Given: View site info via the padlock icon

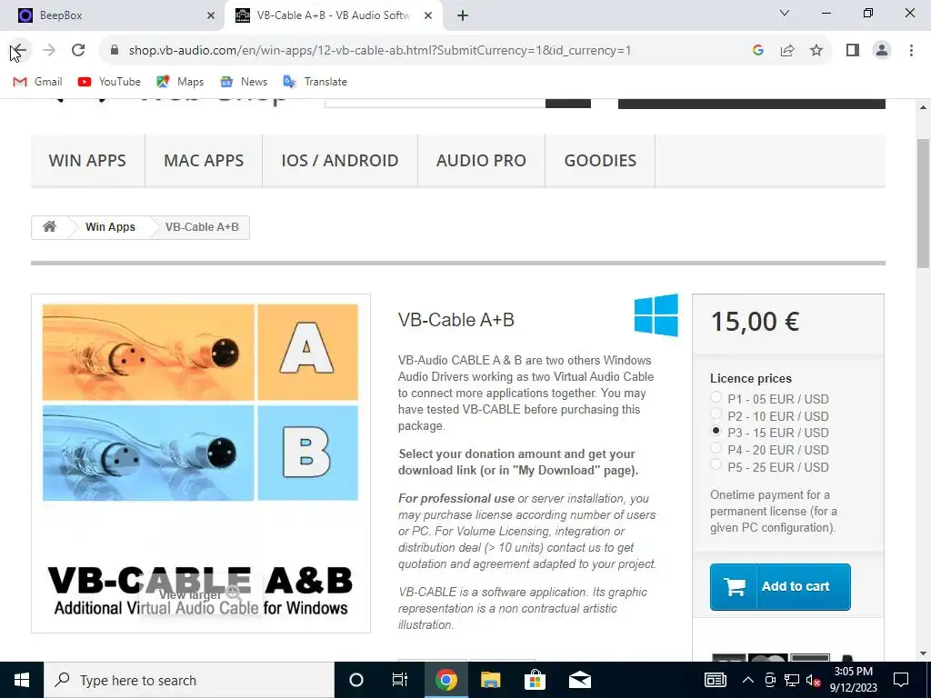Looking at the screenshot, I should click(x=115, y=51).
